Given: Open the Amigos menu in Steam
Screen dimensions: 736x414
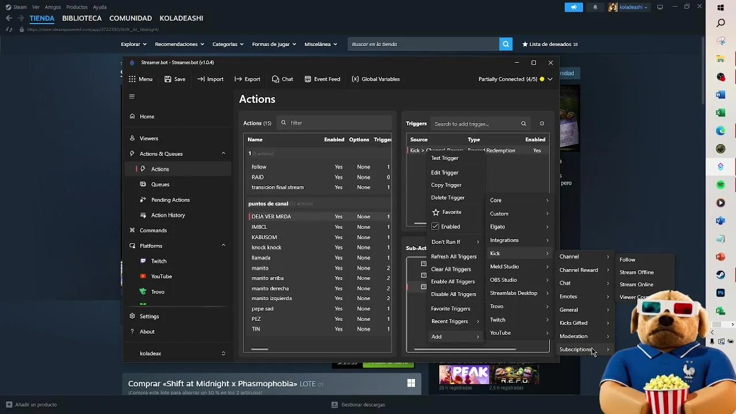Looking at the screenshot, I should point(53,7).
